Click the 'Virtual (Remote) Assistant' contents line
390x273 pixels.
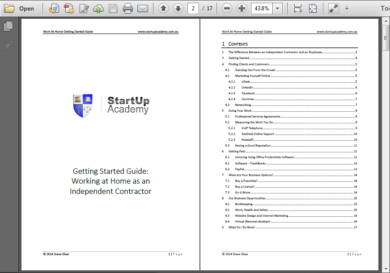click(291, 221)
